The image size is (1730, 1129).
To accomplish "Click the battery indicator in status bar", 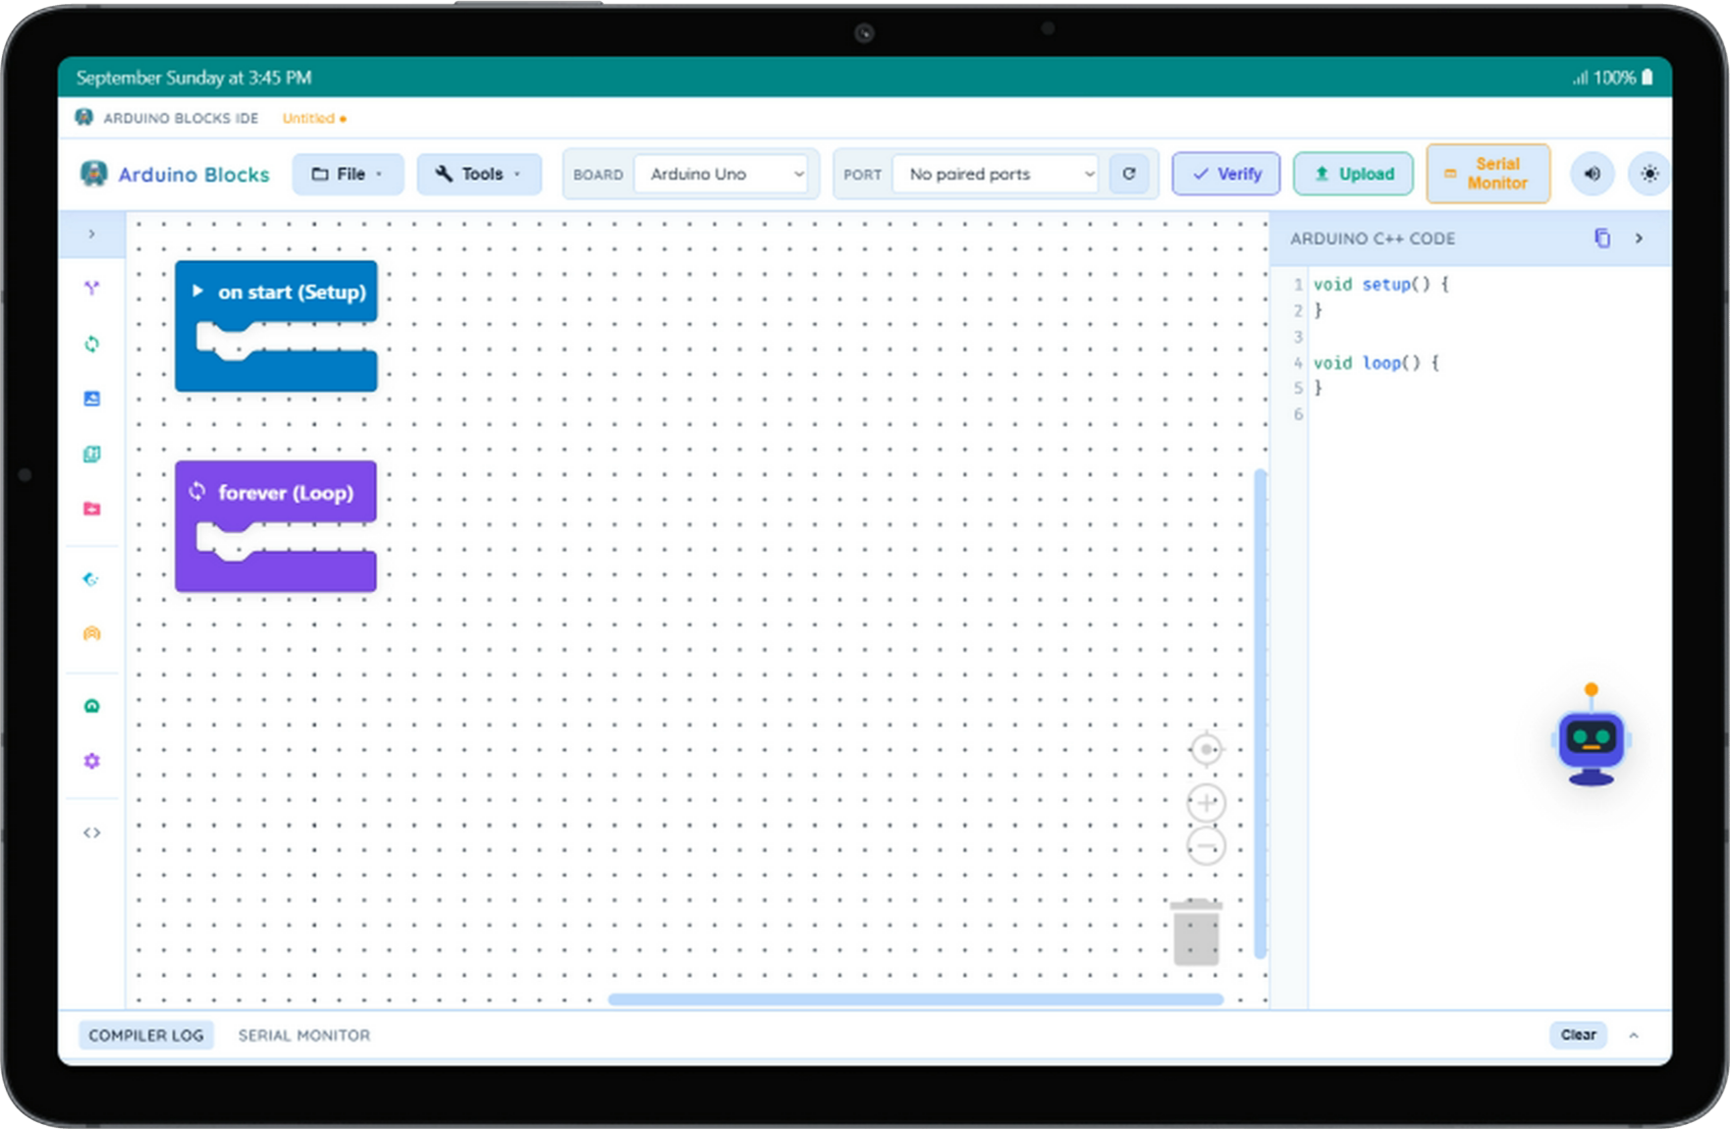I will (1648, 77).
